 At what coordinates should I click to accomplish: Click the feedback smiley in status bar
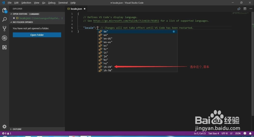[x=245, y=133]
